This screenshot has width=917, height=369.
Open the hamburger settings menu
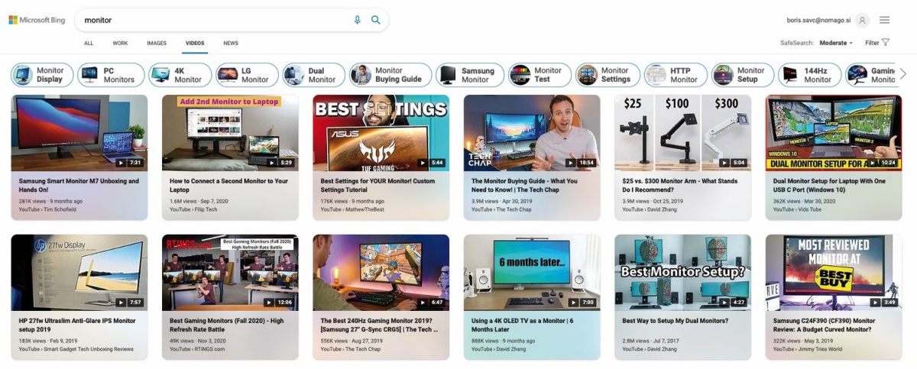pos(884,20)
